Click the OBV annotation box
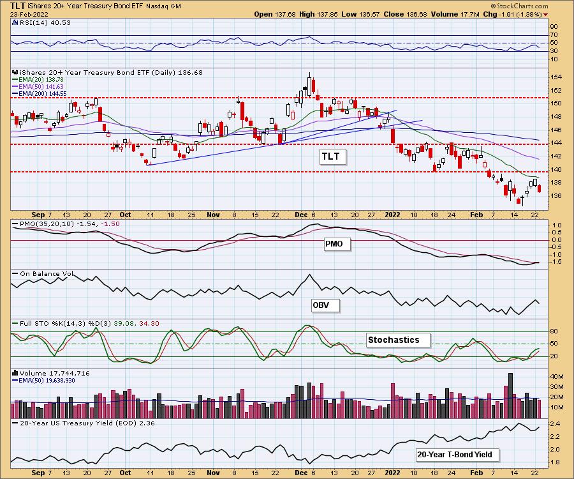The width and height of the screenshot is (574, 479). click(325, 305)
